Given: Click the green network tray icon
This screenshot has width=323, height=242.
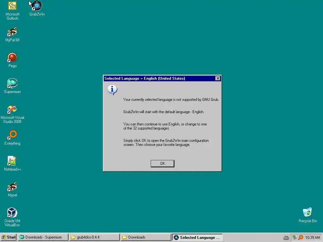Looking at the screenshot, I should 294,237.
